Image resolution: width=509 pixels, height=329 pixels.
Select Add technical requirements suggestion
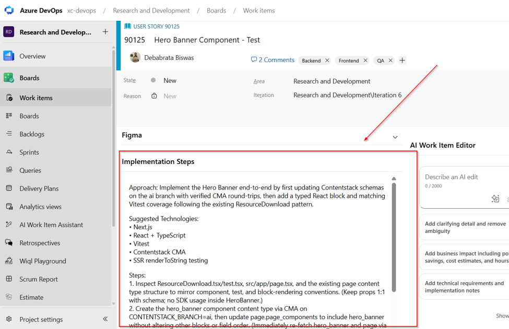click(465, 287)
